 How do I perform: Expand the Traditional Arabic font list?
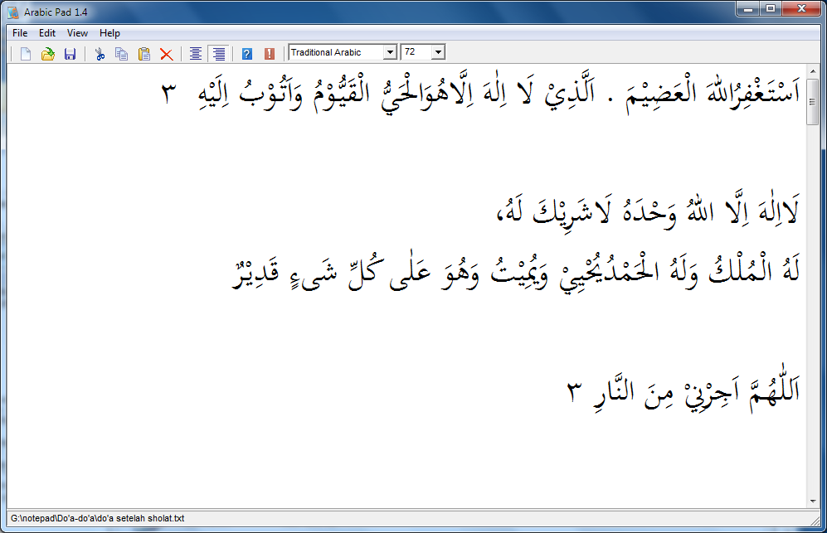391,51
